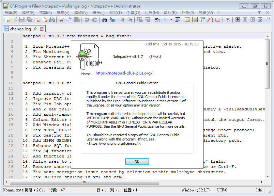This screenshot has height=196, width=274.
Task: Click UTF-8 encoding in status bar
Action: (222, 190)
